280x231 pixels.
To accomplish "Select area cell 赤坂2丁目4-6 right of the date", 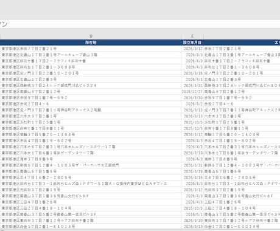I will 242,104.
